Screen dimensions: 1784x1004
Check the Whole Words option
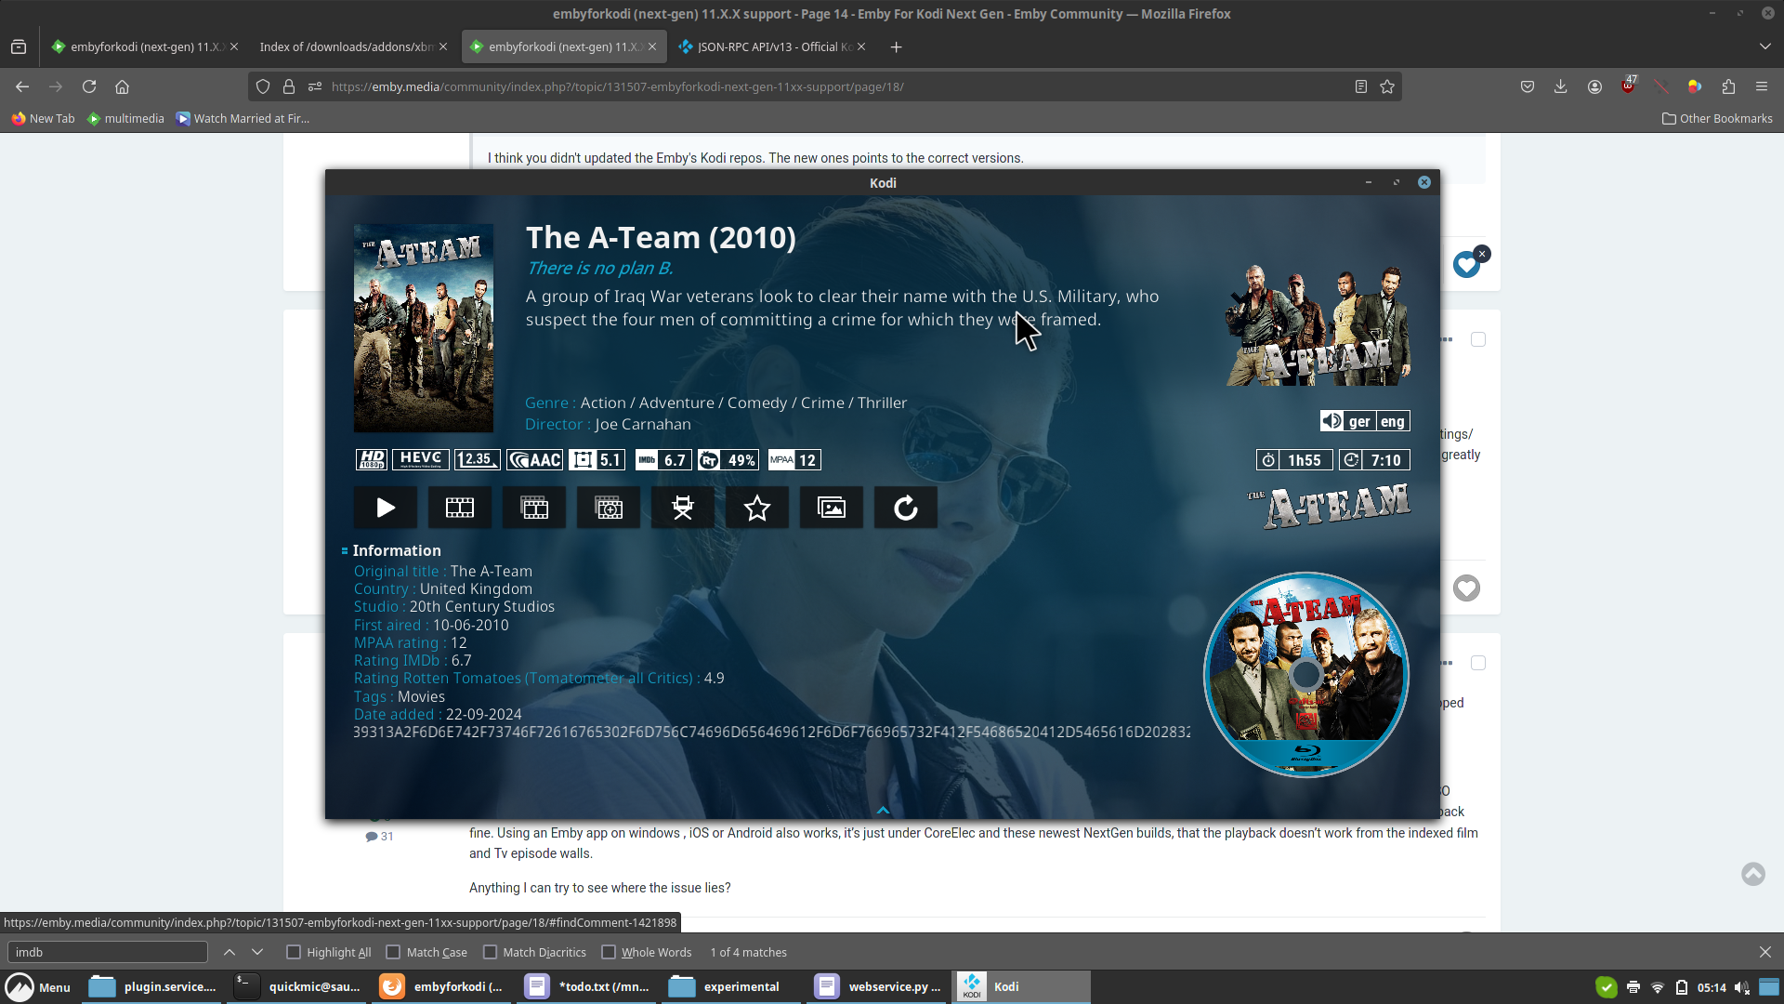(x=609, y=952)
